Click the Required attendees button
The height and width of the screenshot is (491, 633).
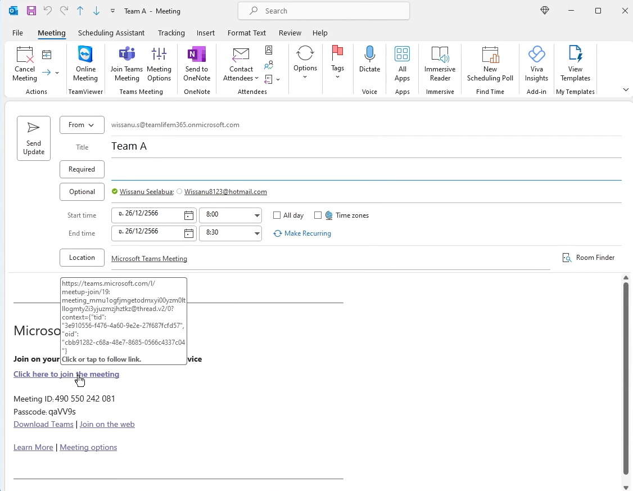tap(82, 169)
